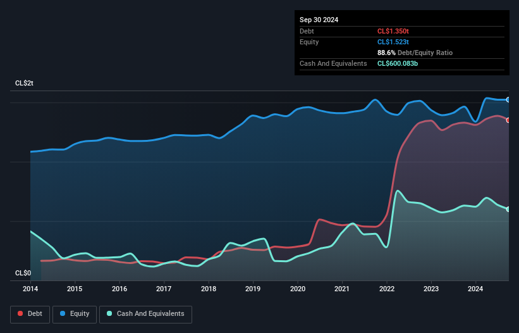Select the 2014 x-axis label
The width and height of the screenshot is (519, 333).
click(x=30, y=289)
